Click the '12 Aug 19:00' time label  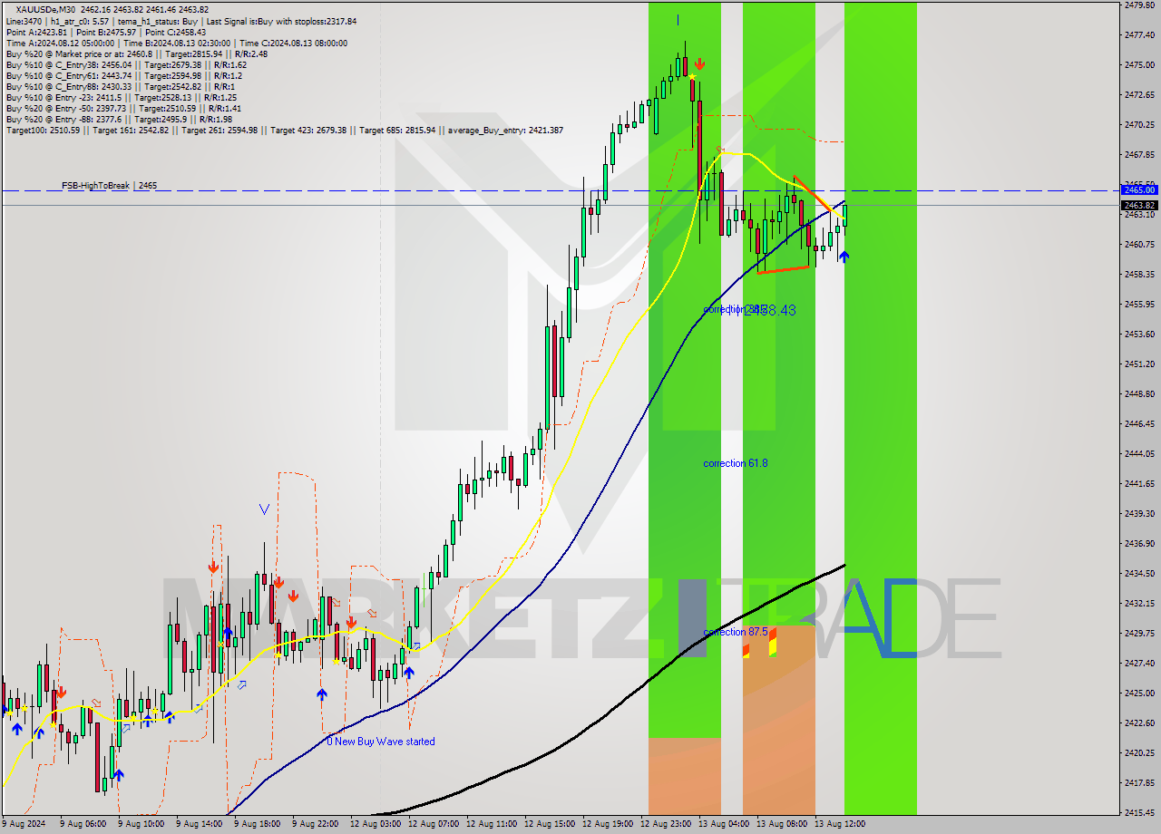608,824
